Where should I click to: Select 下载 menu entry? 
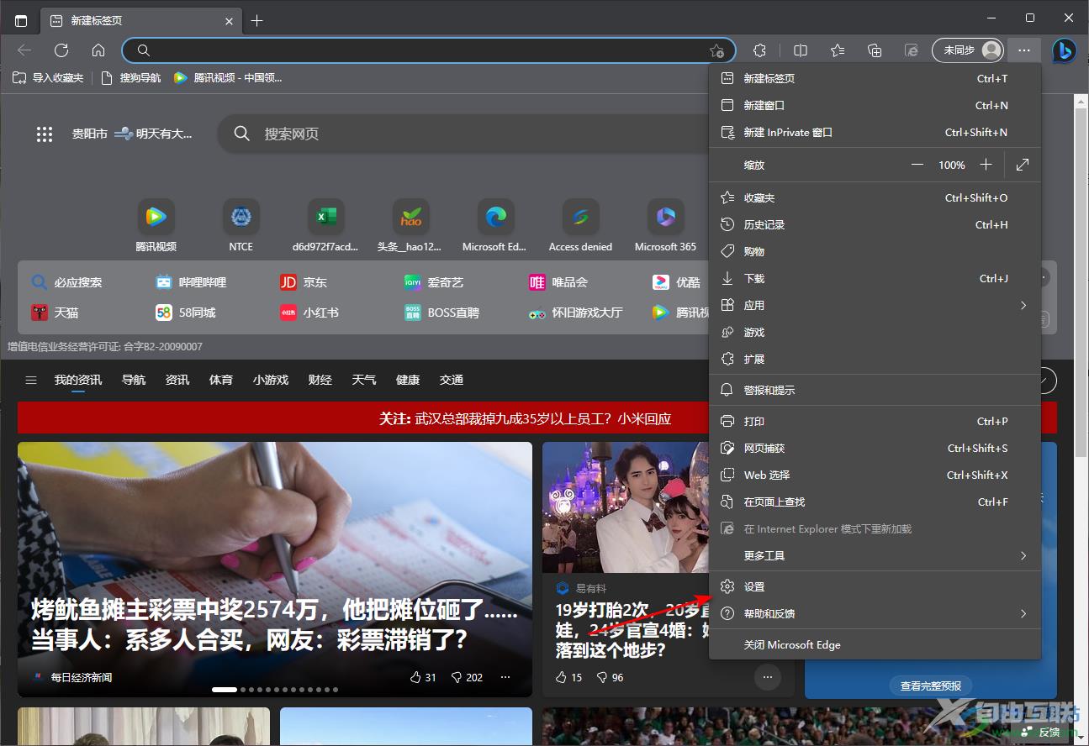coord(875,278)
